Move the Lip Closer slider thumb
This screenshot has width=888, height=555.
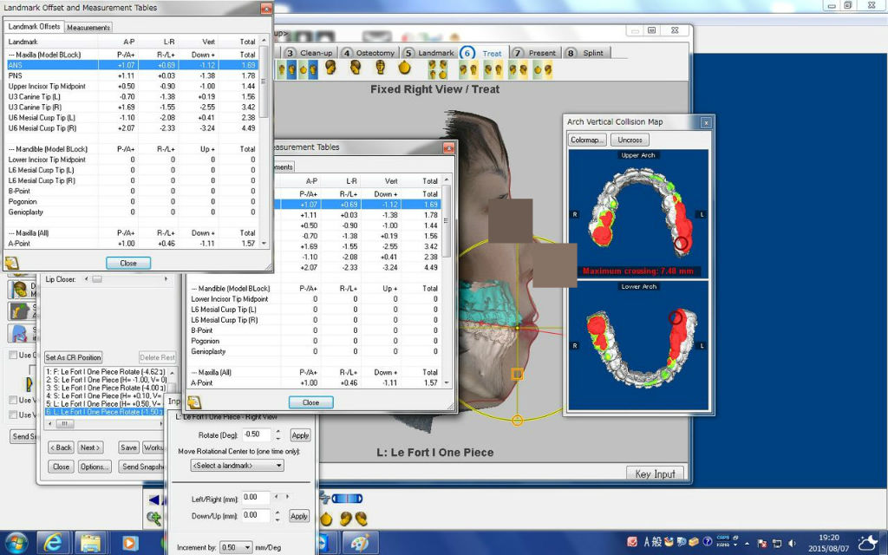click(97, 279)
